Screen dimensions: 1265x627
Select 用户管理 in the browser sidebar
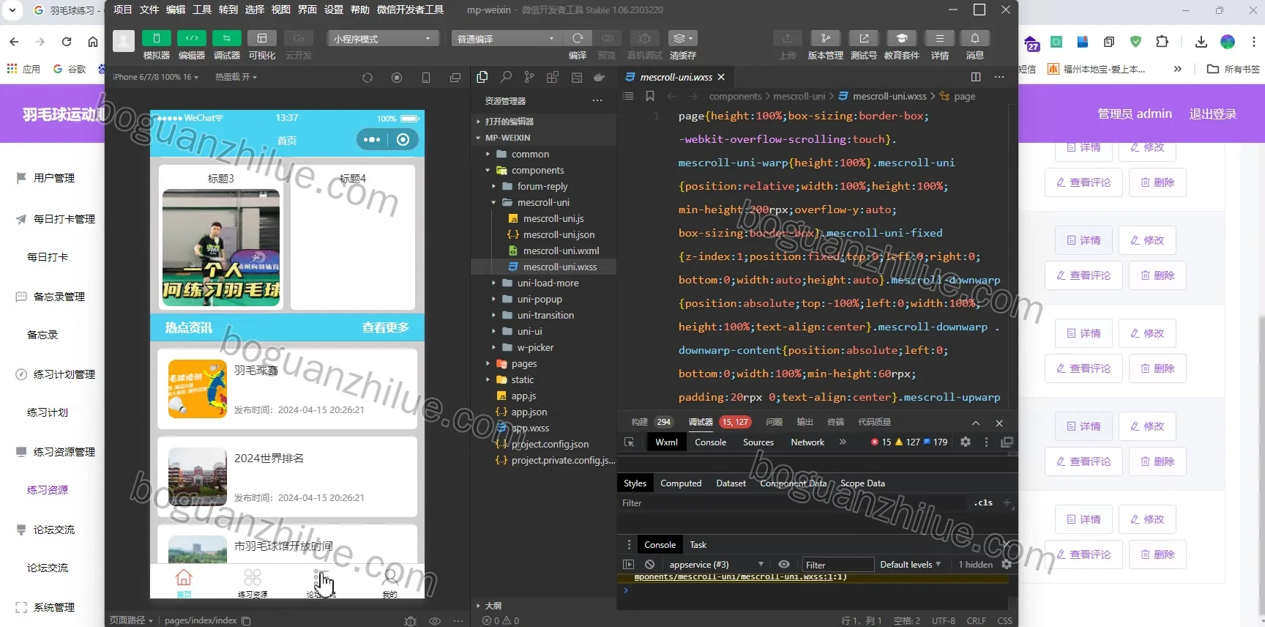(54, 178)
